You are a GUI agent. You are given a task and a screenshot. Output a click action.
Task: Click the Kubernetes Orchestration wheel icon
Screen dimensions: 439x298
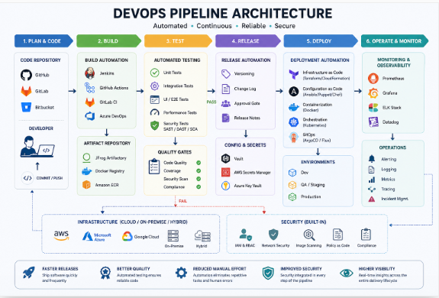[x=294, y=122]
